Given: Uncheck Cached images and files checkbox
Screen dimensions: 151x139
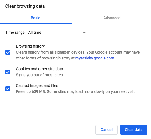Looking at the screenshot, I should point(8,89).
